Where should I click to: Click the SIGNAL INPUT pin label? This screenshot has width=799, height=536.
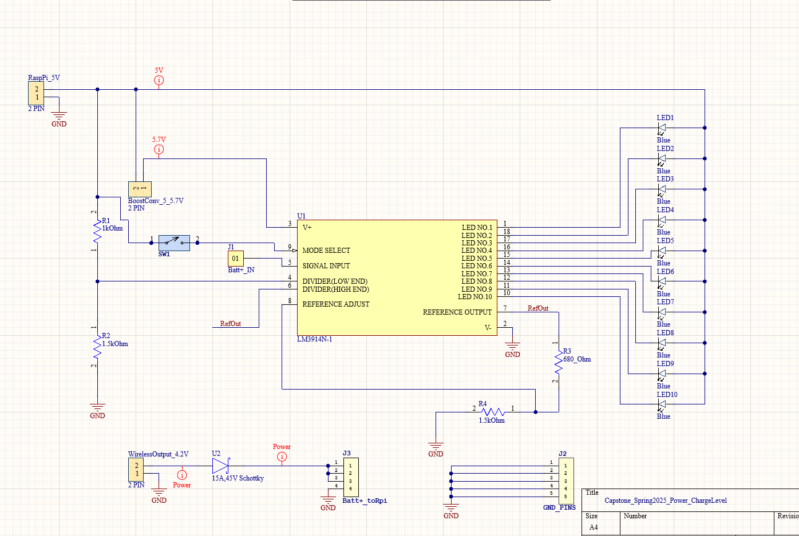point(326,266)
